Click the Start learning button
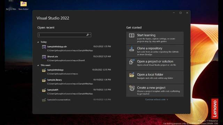 coord(155,38)
